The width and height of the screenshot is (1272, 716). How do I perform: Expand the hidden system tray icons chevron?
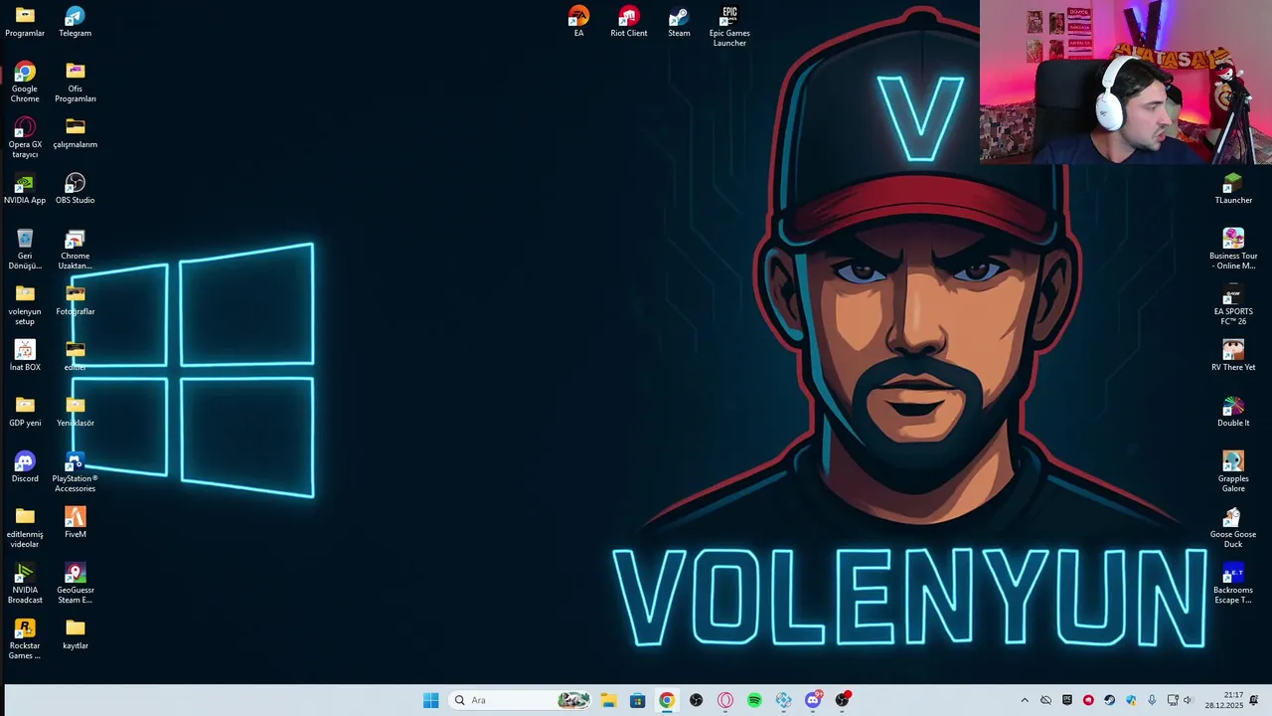coord(1025,700)
